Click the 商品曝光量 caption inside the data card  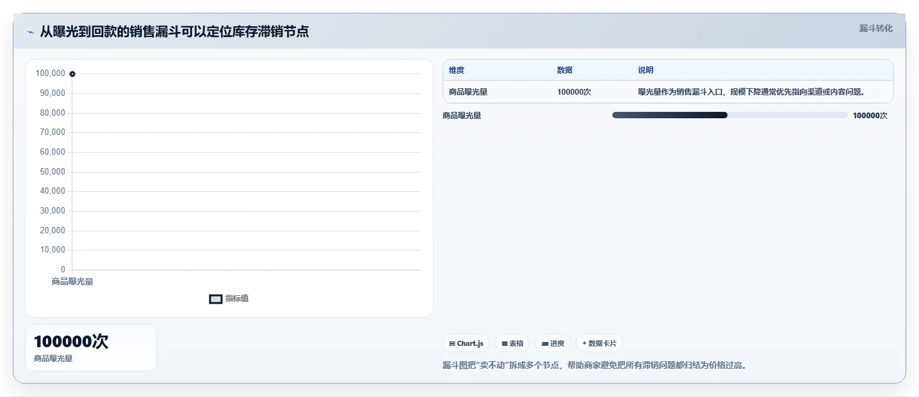[x=53, y=359]
